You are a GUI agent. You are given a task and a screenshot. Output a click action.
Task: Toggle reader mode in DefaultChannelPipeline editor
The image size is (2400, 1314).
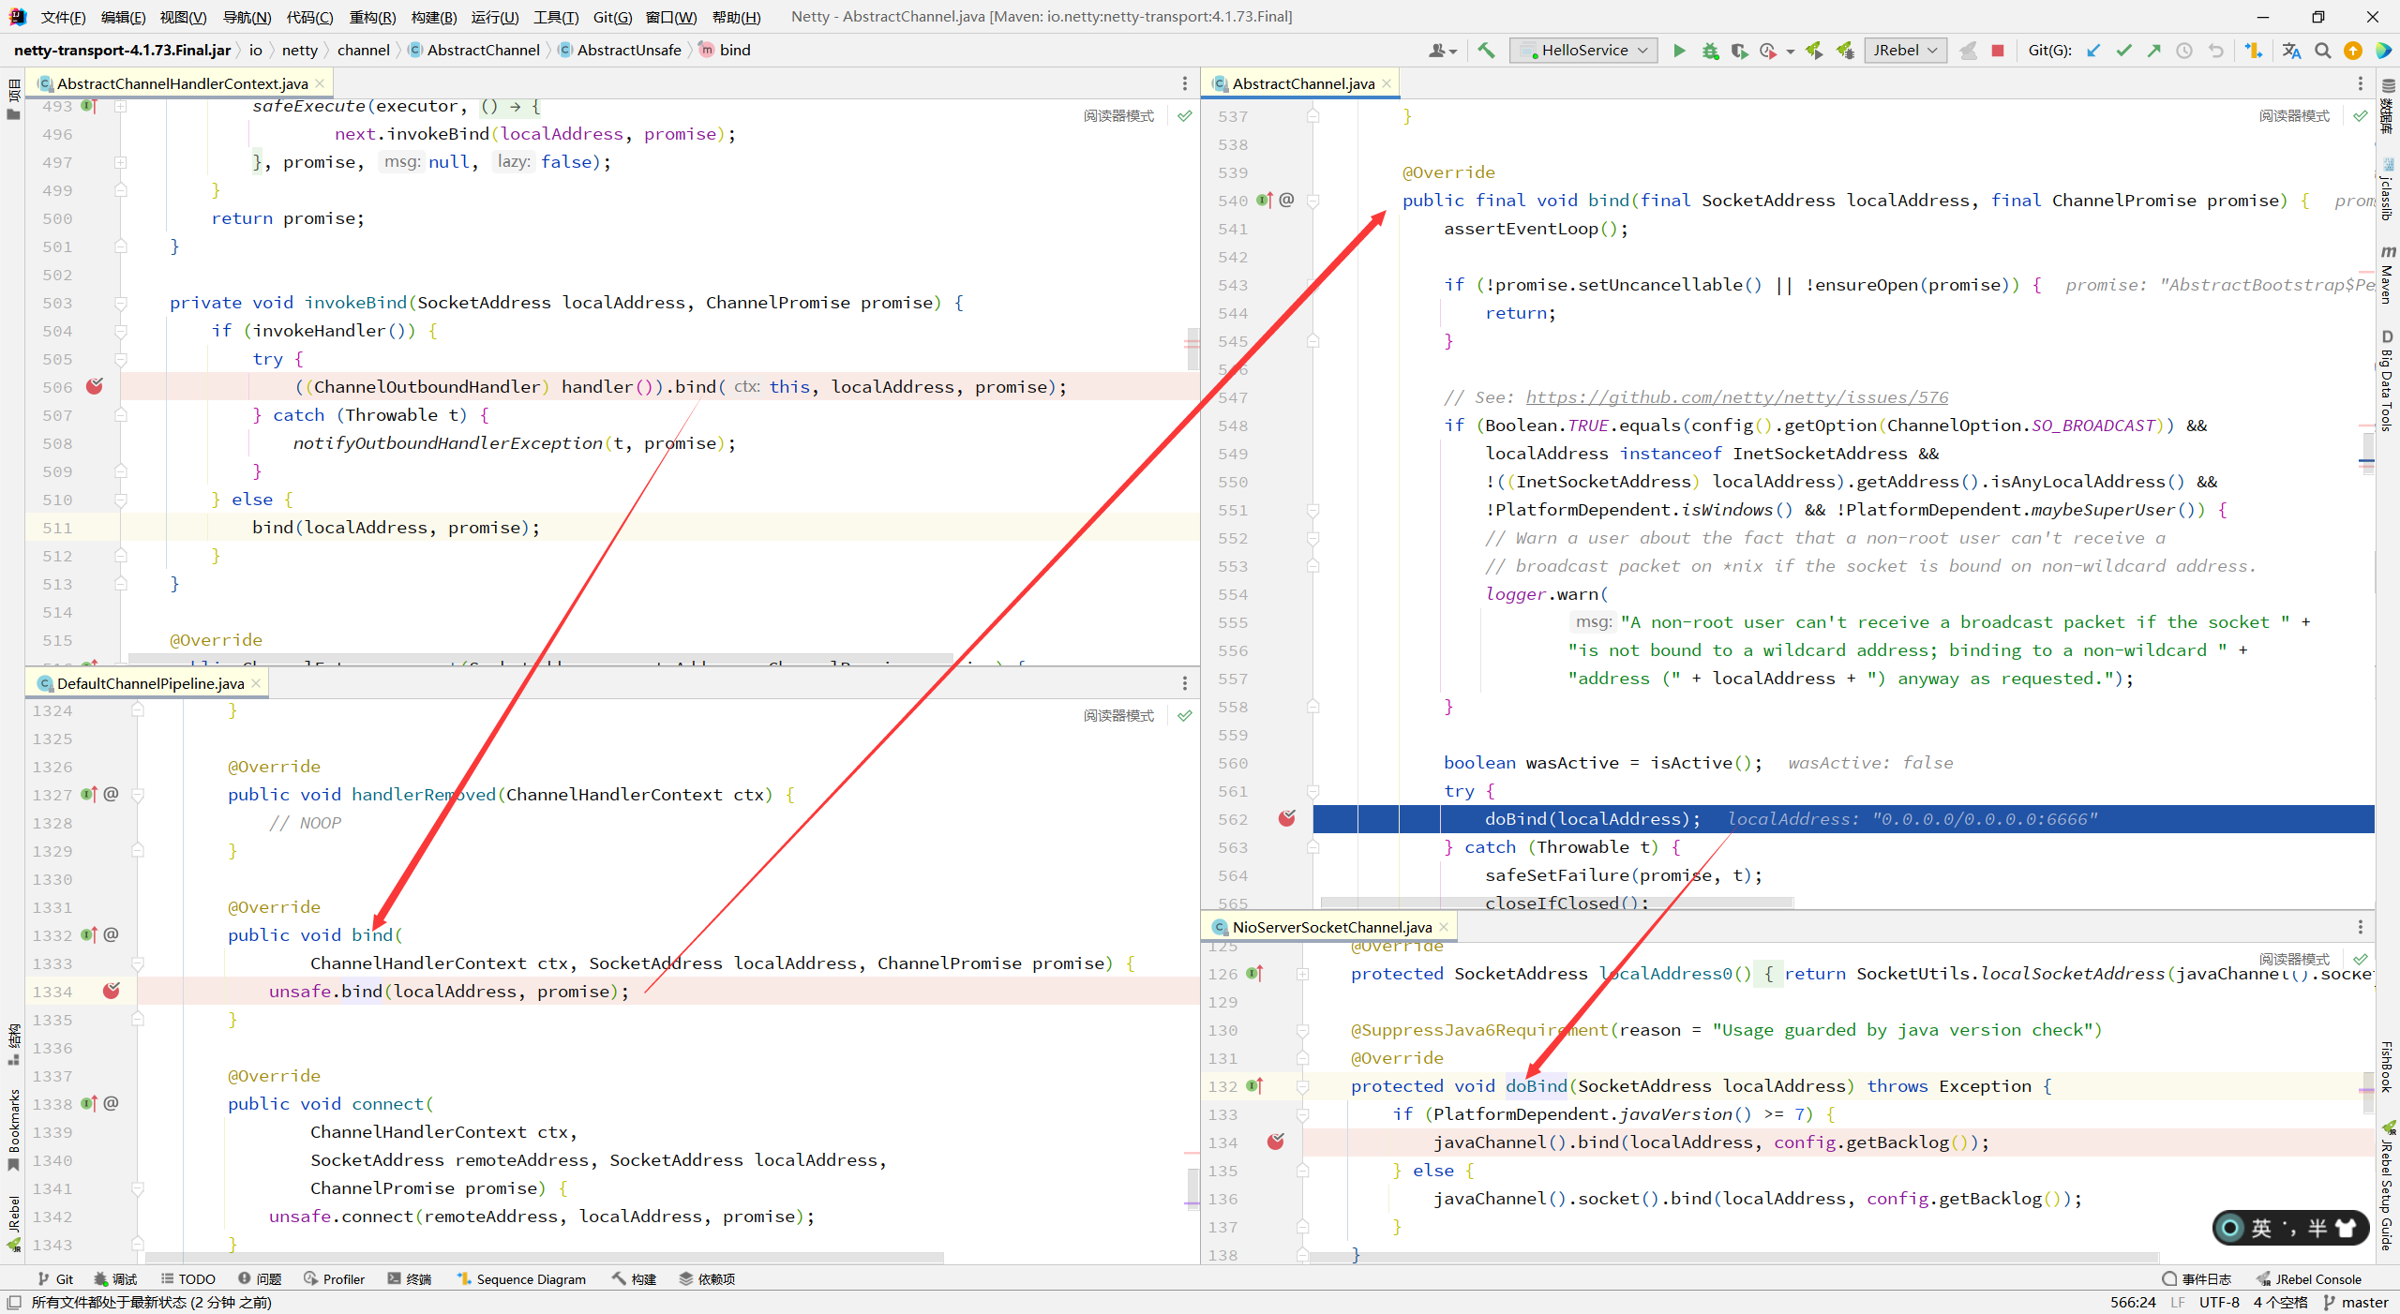[x=1119, y=715]
